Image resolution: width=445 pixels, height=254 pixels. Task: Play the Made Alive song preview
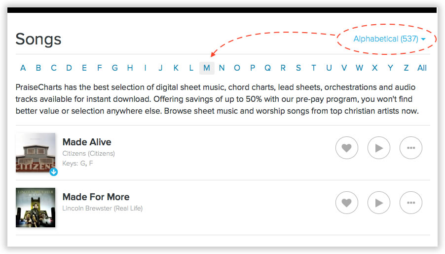click(379, 148)
